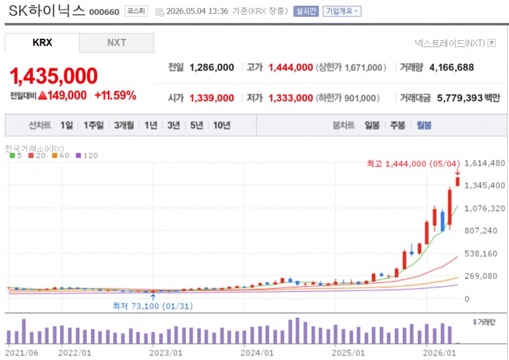Viewport: 509px width, 360px height.
Task: Click the green 5-day moving average swatch
Action: click(x=12, y=155)
